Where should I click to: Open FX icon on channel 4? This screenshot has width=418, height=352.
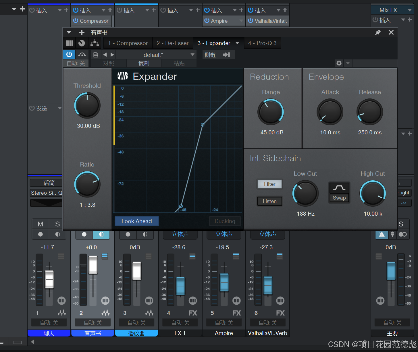coord(193,313)
